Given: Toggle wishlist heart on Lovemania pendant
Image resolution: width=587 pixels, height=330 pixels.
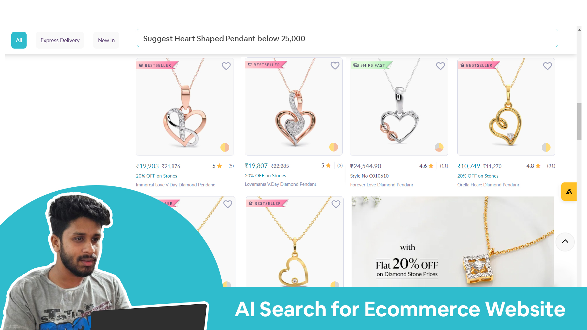Looking at the screenshot, I should pos(335,66).
